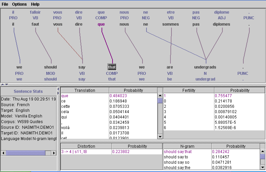
Task: Click the Fertility column header
Action: pyautogui.click(x=189, y=90)
